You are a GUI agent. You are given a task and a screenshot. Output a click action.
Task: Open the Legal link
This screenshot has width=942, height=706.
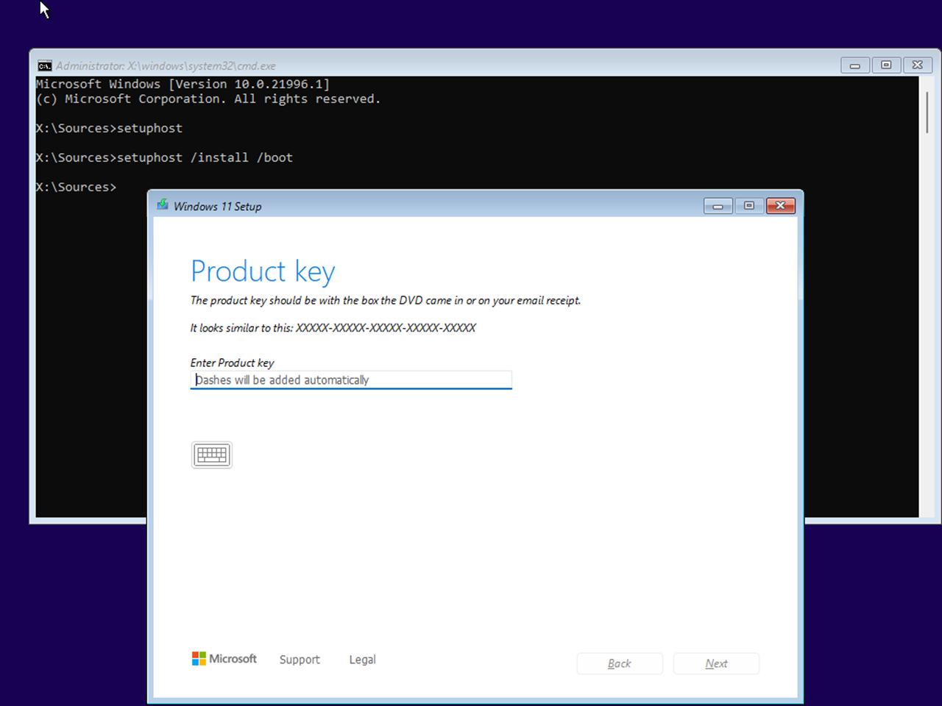[362, 660]
